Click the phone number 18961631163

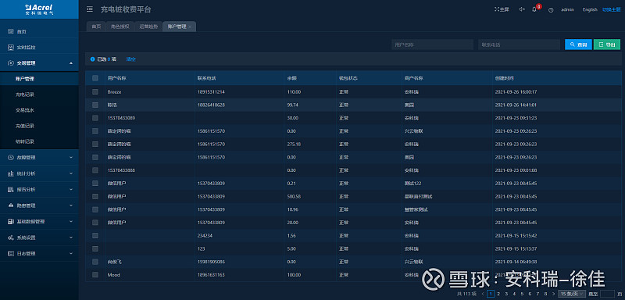click(x=211, y=275)
